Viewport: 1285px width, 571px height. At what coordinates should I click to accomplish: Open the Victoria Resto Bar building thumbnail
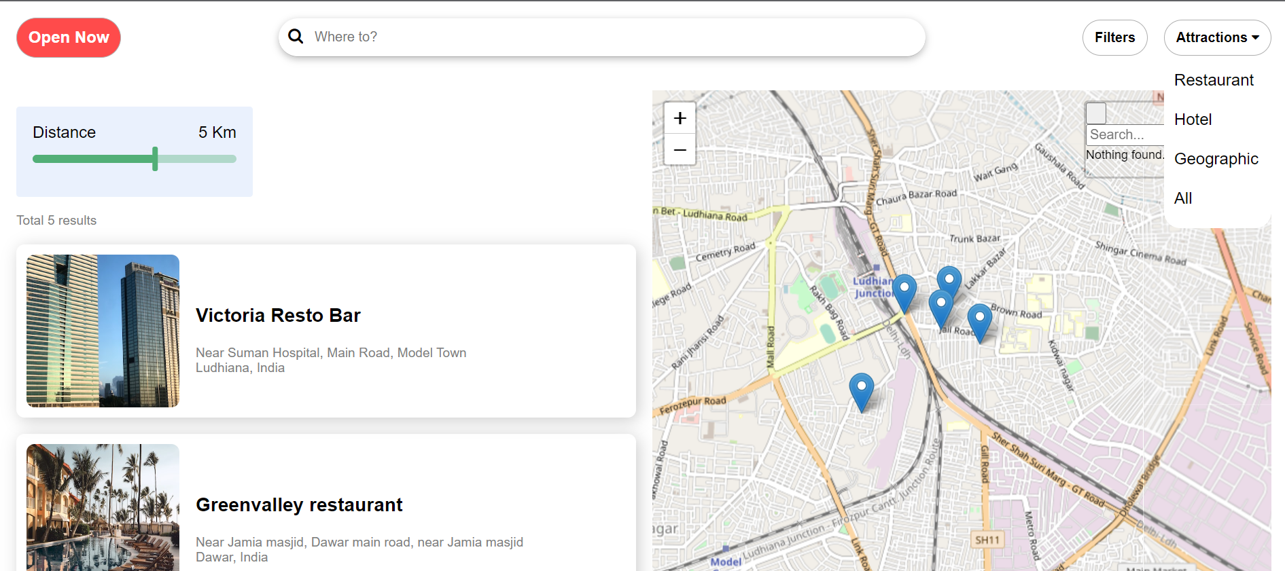pyautogui.click(x=103, y=331)
